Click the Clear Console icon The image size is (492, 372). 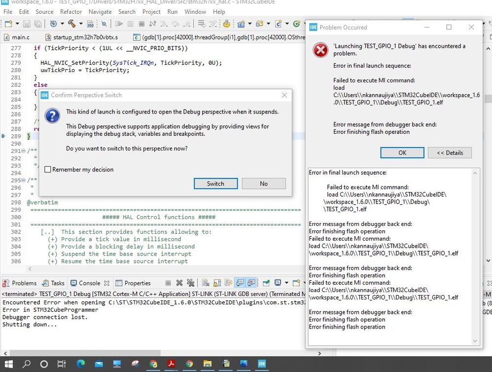pos(206,283)
